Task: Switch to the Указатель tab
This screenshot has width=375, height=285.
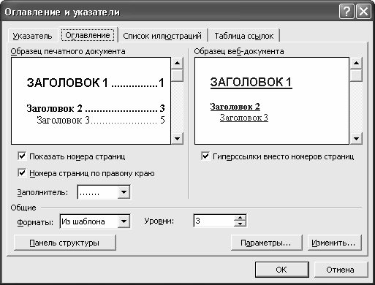Action: click(32, 36)
